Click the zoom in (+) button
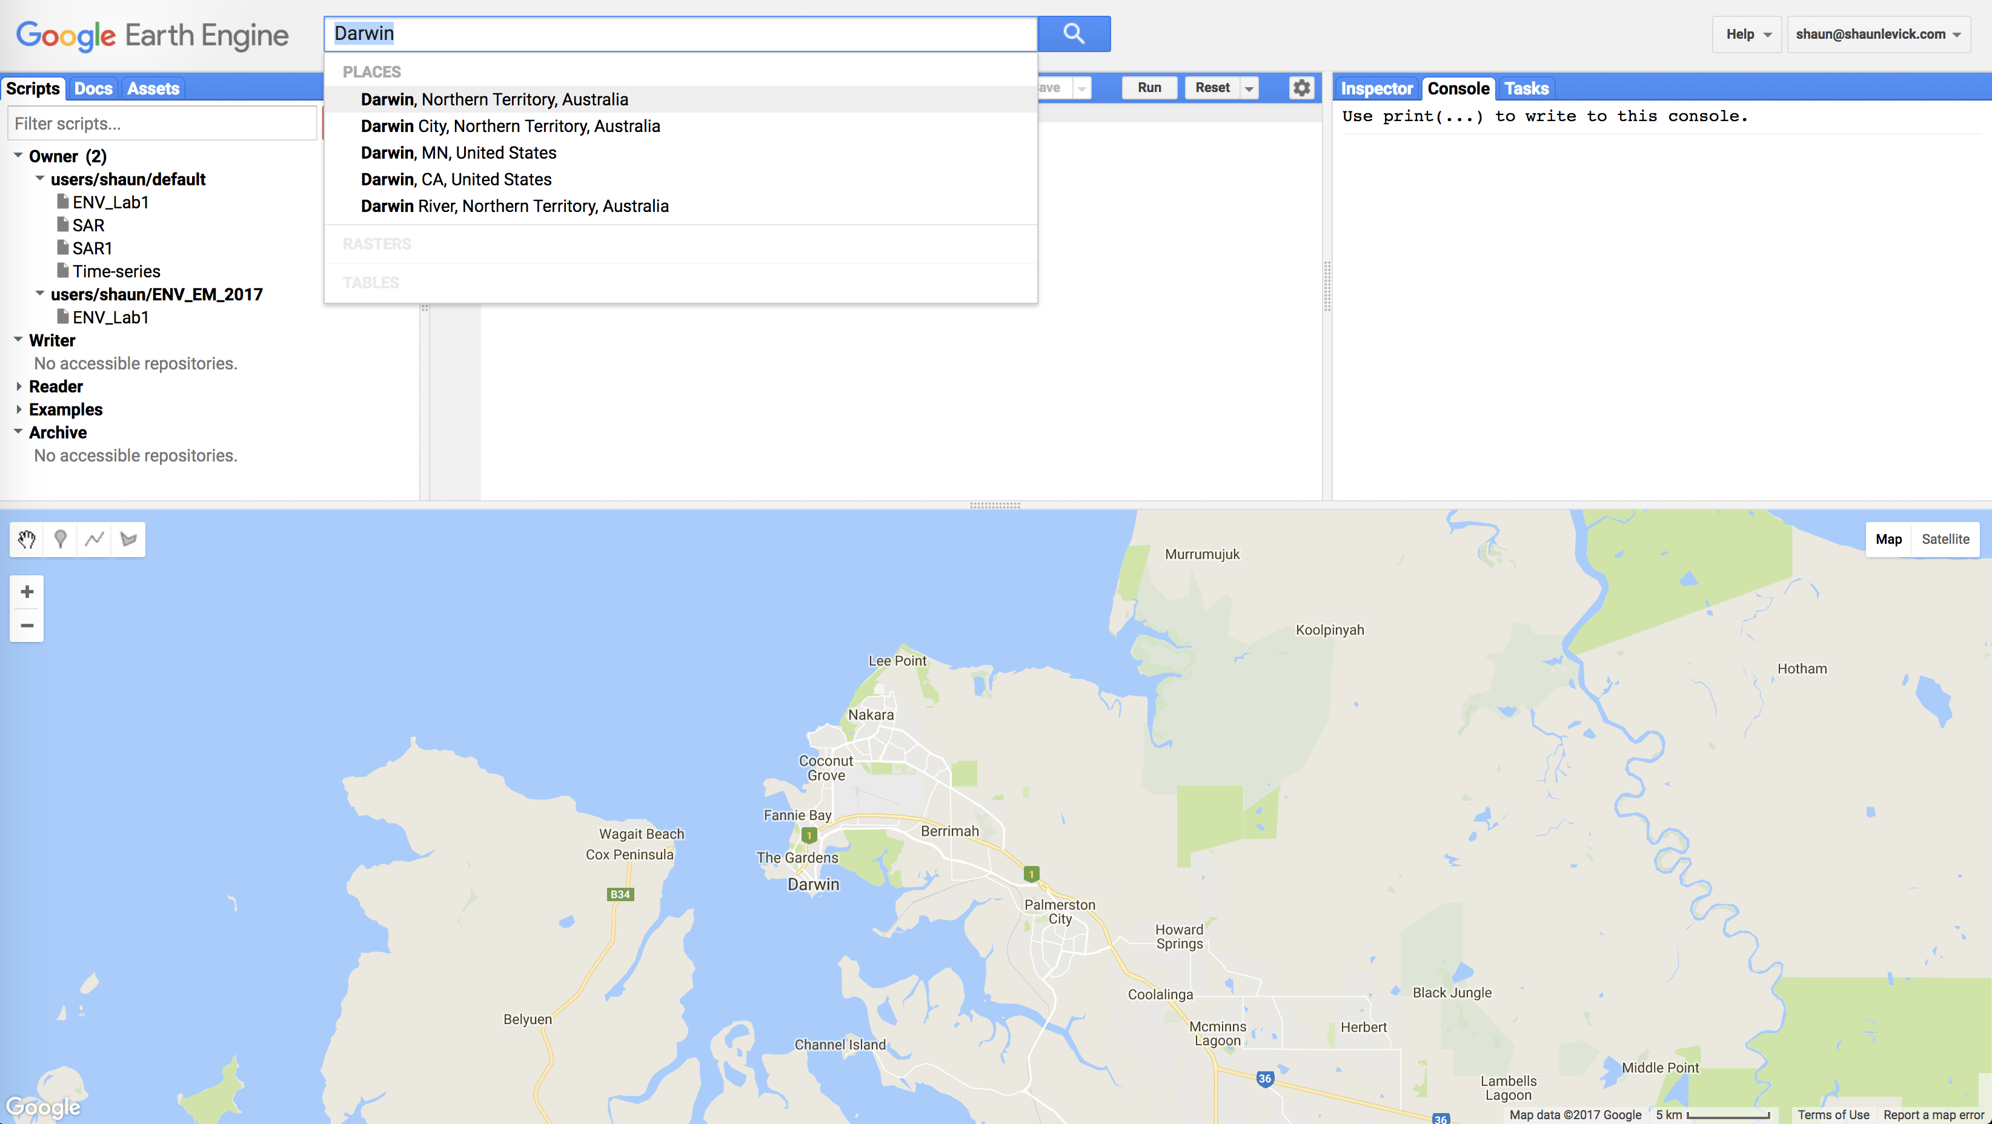The image size is (1992, 1124). [x=26, y=590]
